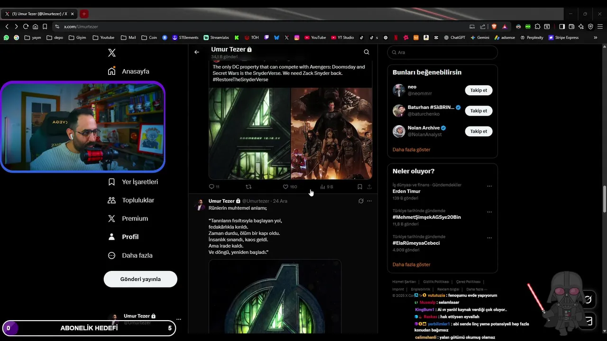Go to Profil in the sidebar
Viewport: 607px width, 341px height.
[x=123, y=237]
